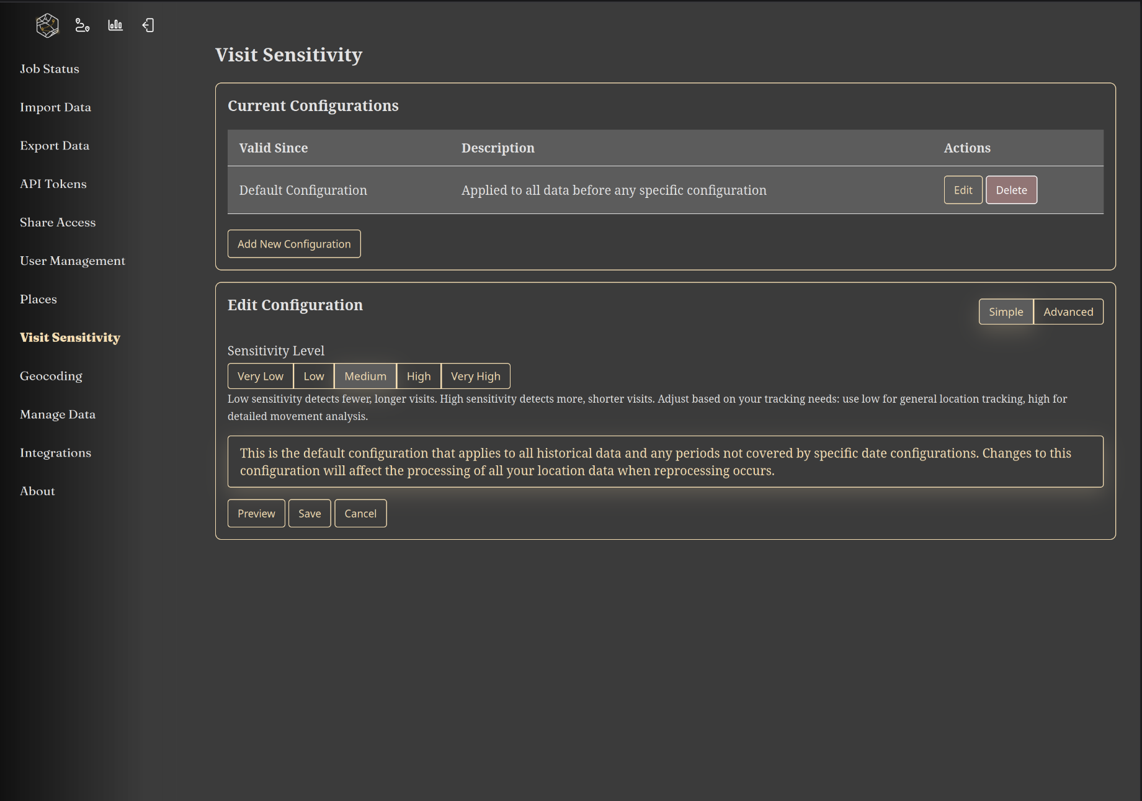The image size is (1142, 801).
Task: Open the statistics bar chart icon
Action: [x=115, y=25]
